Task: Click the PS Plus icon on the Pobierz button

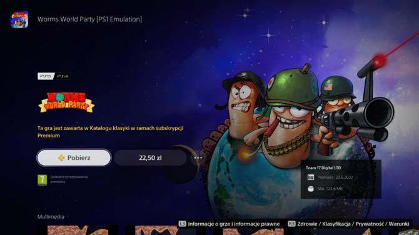Action: pyautogui.click(x=61, y=158)
